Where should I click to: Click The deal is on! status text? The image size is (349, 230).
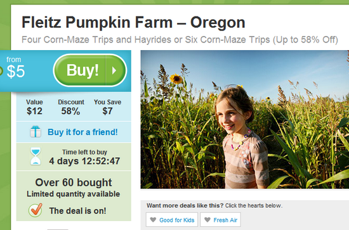coord(77,210)
